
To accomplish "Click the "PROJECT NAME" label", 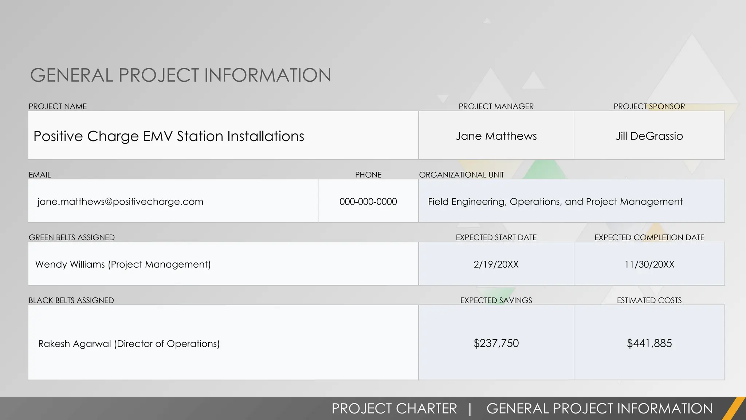I will tap(58, 106).
